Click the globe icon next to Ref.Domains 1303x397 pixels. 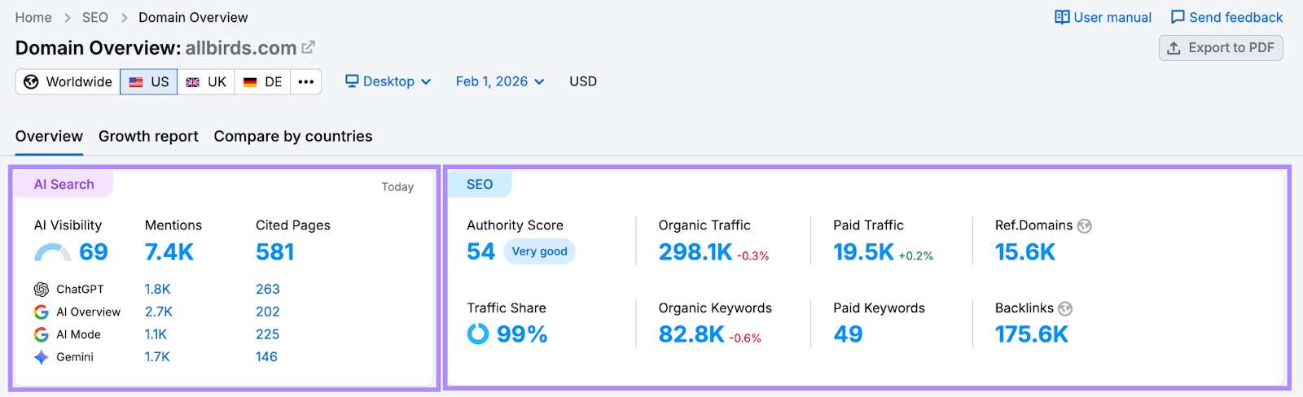[x=1085, y=226]
